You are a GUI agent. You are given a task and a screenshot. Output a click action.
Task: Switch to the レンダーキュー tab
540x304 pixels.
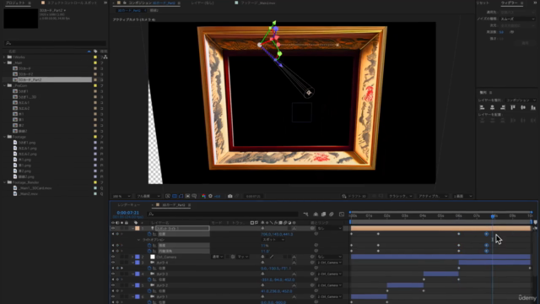tap(128, 205)
